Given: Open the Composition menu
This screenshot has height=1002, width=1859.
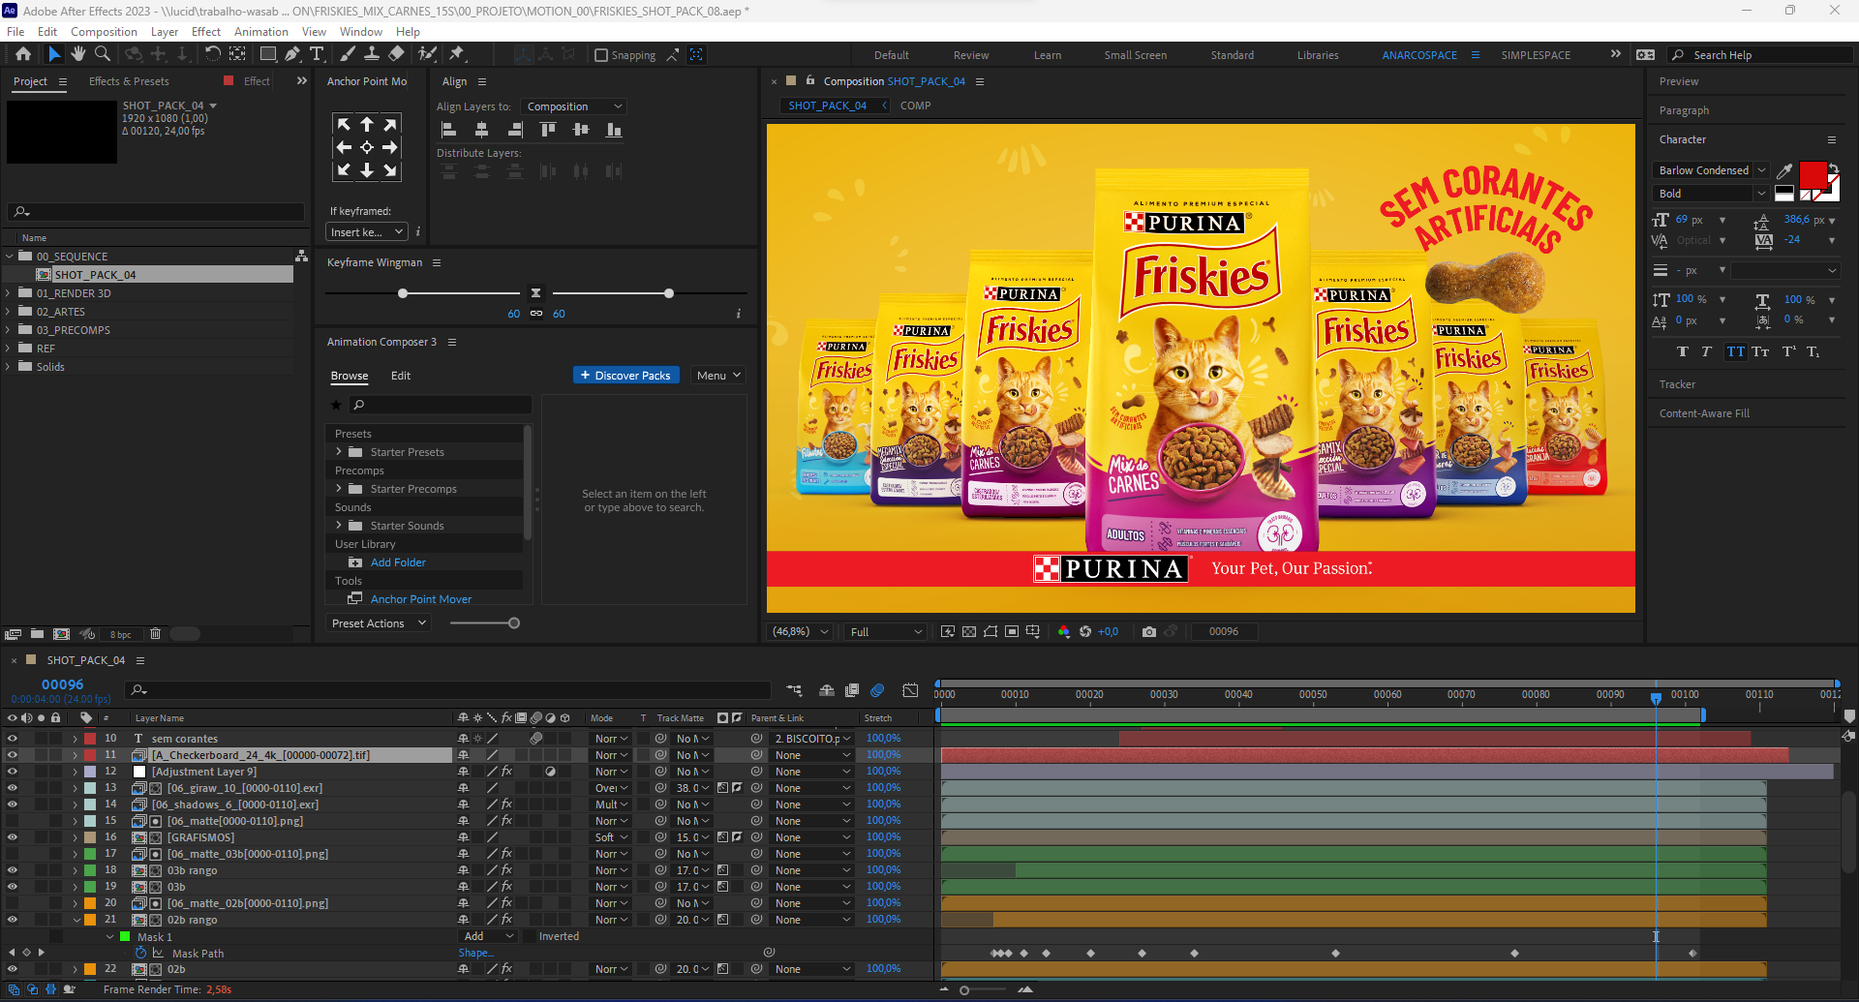Looking at the screenshot, I should [104, 32].
